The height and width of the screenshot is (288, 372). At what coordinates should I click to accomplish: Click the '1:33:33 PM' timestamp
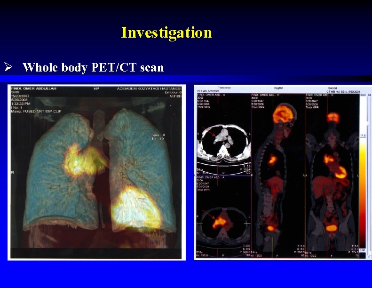(21, 104)
